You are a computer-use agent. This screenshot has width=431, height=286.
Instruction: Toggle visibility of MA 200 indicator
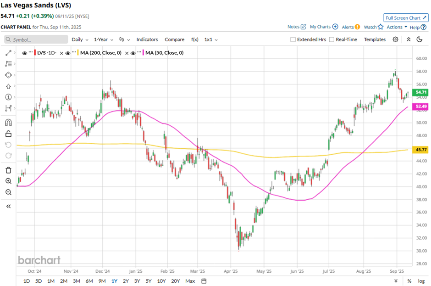click(67, 53)
